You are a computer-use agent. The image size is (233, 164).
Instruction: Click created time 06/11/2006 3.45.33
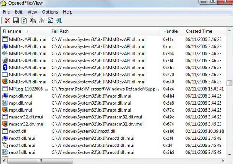[x=203, y=124]
